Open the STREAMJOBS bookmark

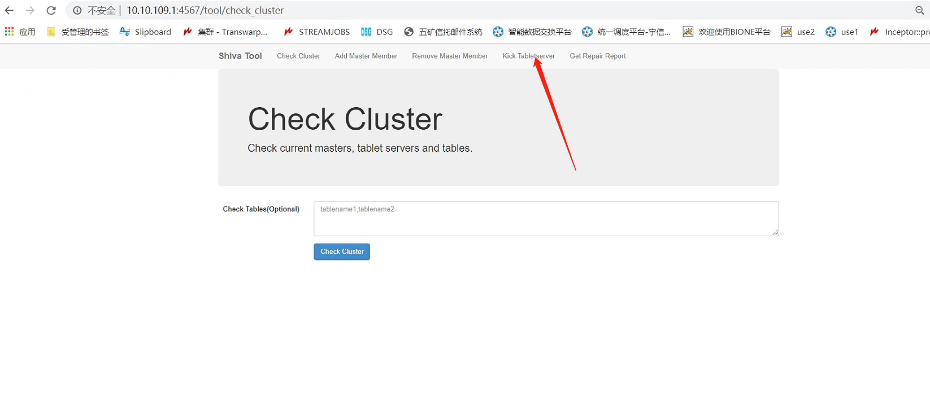tap(316, 32)
